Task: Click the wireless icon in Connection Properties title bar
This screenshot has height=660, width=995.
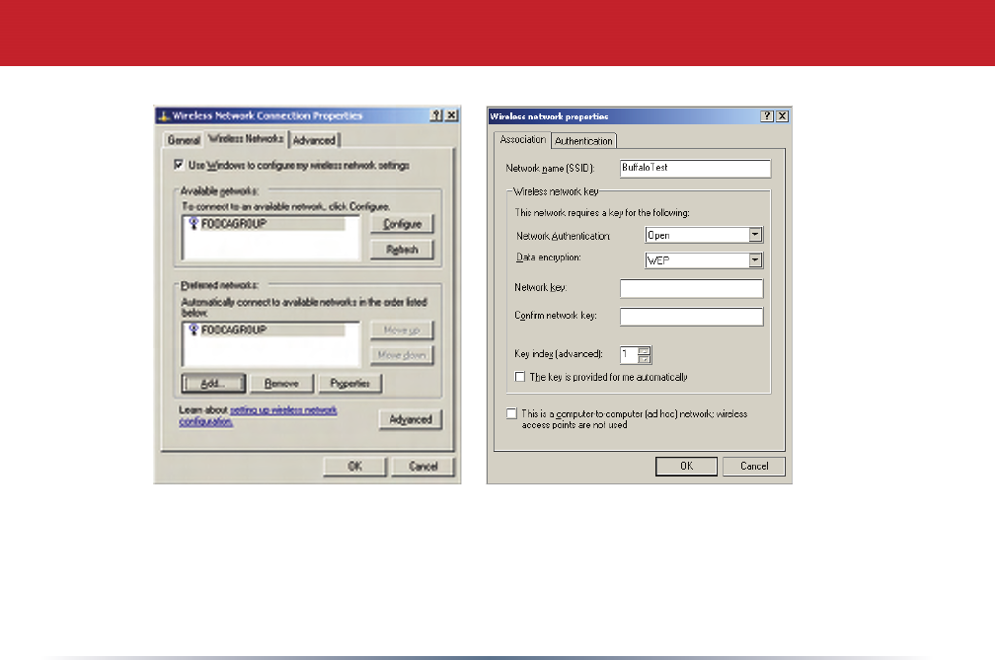Action: pyautogui.click(x=164, y=116)
